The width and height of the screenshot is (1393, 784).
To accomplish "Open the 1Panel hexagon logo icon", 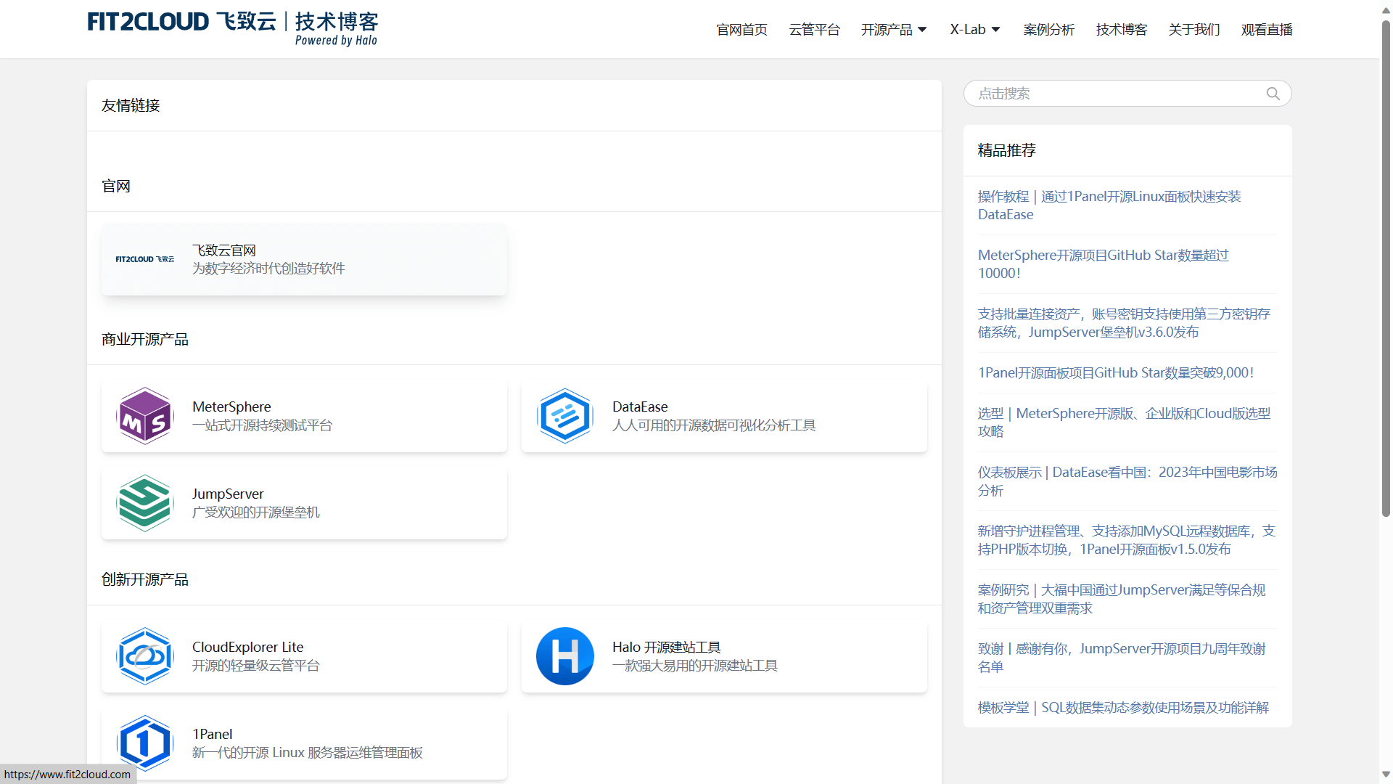I will (145, 743).
